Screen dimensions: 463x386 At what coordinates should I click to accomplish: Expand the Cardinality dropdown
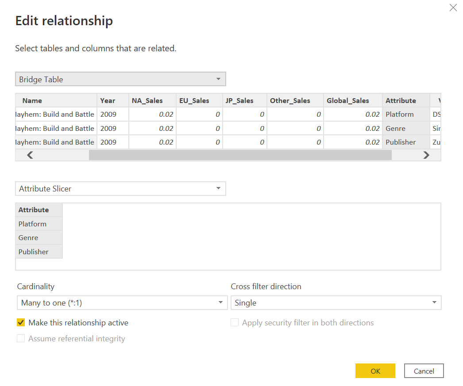pos(122,303)
